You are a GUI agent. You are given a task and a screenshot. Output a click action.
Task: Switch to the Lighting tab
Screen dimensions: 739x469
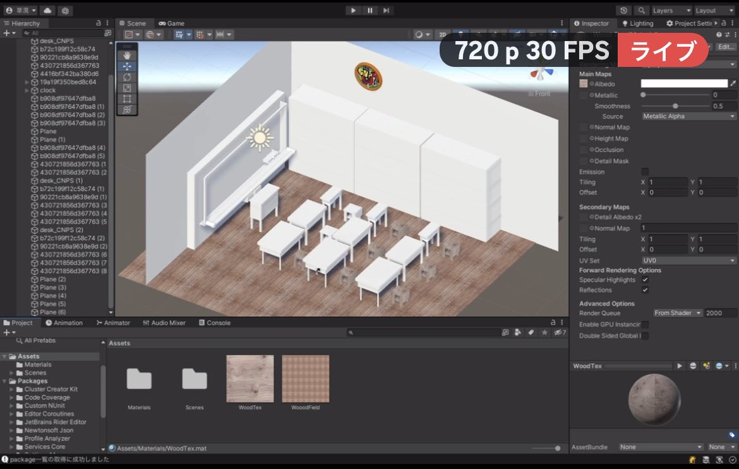tap(637, 23)
